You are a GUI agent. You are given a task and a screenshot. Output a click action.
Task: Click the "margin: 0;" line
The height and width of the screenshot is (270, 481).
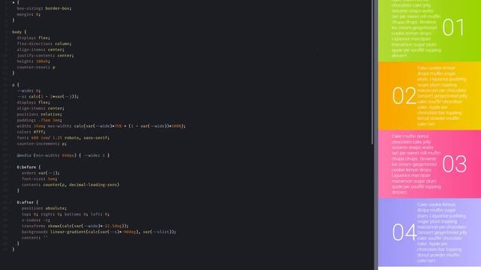pyautogui.click(x=29, y=14)
